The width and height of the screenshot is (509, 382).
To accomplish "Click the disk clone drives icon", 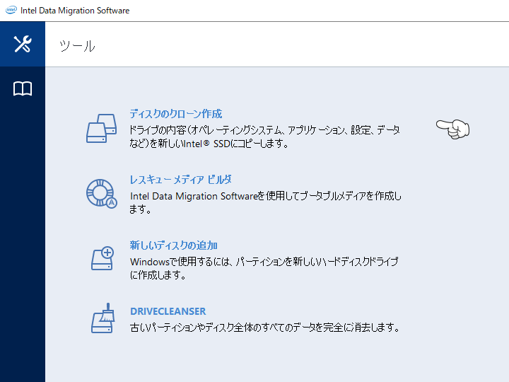I will [102, 128].
